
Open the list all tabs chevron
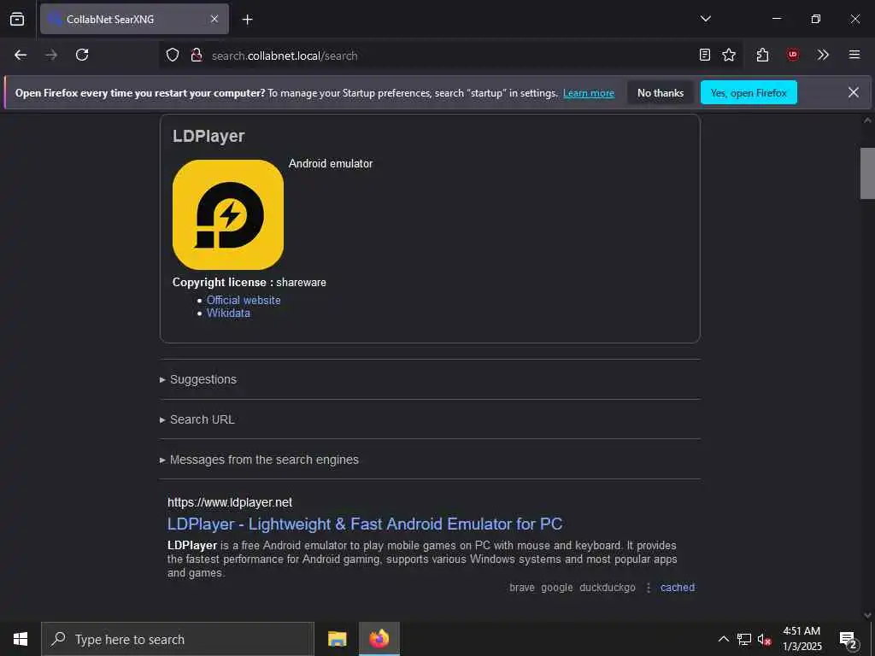pyautogui.click(x=705, y=19)
